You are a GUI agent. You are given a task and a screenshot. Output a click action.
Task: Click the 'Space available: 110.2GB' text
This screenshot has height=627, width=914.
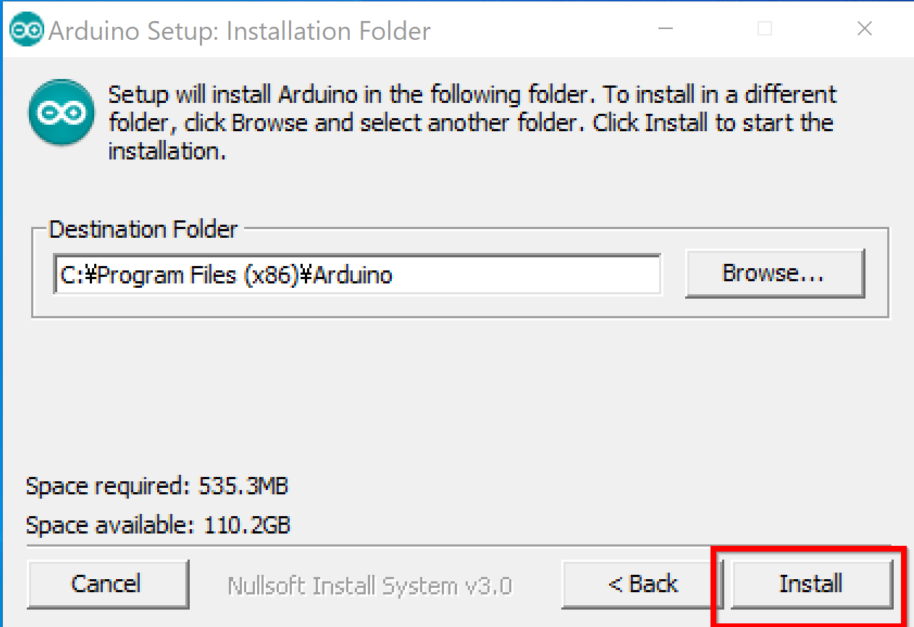[158, 524]
